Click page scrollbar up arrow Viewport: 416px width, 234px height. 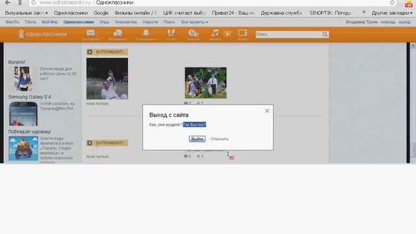coord(413,45)
